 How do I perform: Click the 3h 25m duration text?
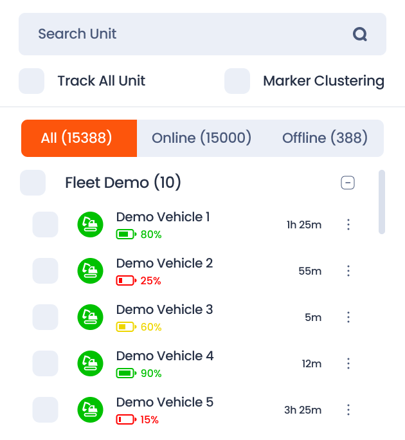(303, 410)
